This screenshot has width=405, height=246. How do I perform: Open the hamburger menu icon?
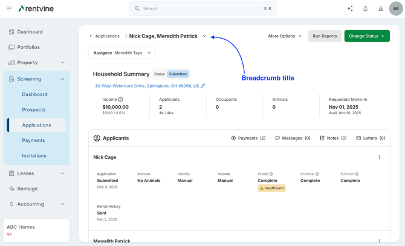[x=9, y=8]
